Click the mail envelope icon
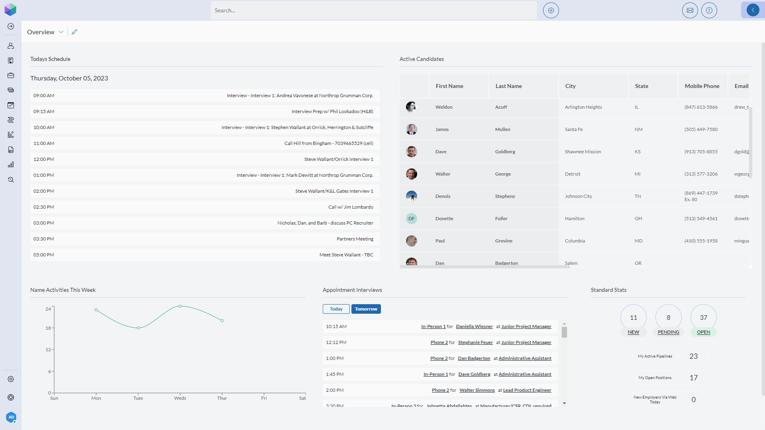Screen dimensions: 765x430 690,10
